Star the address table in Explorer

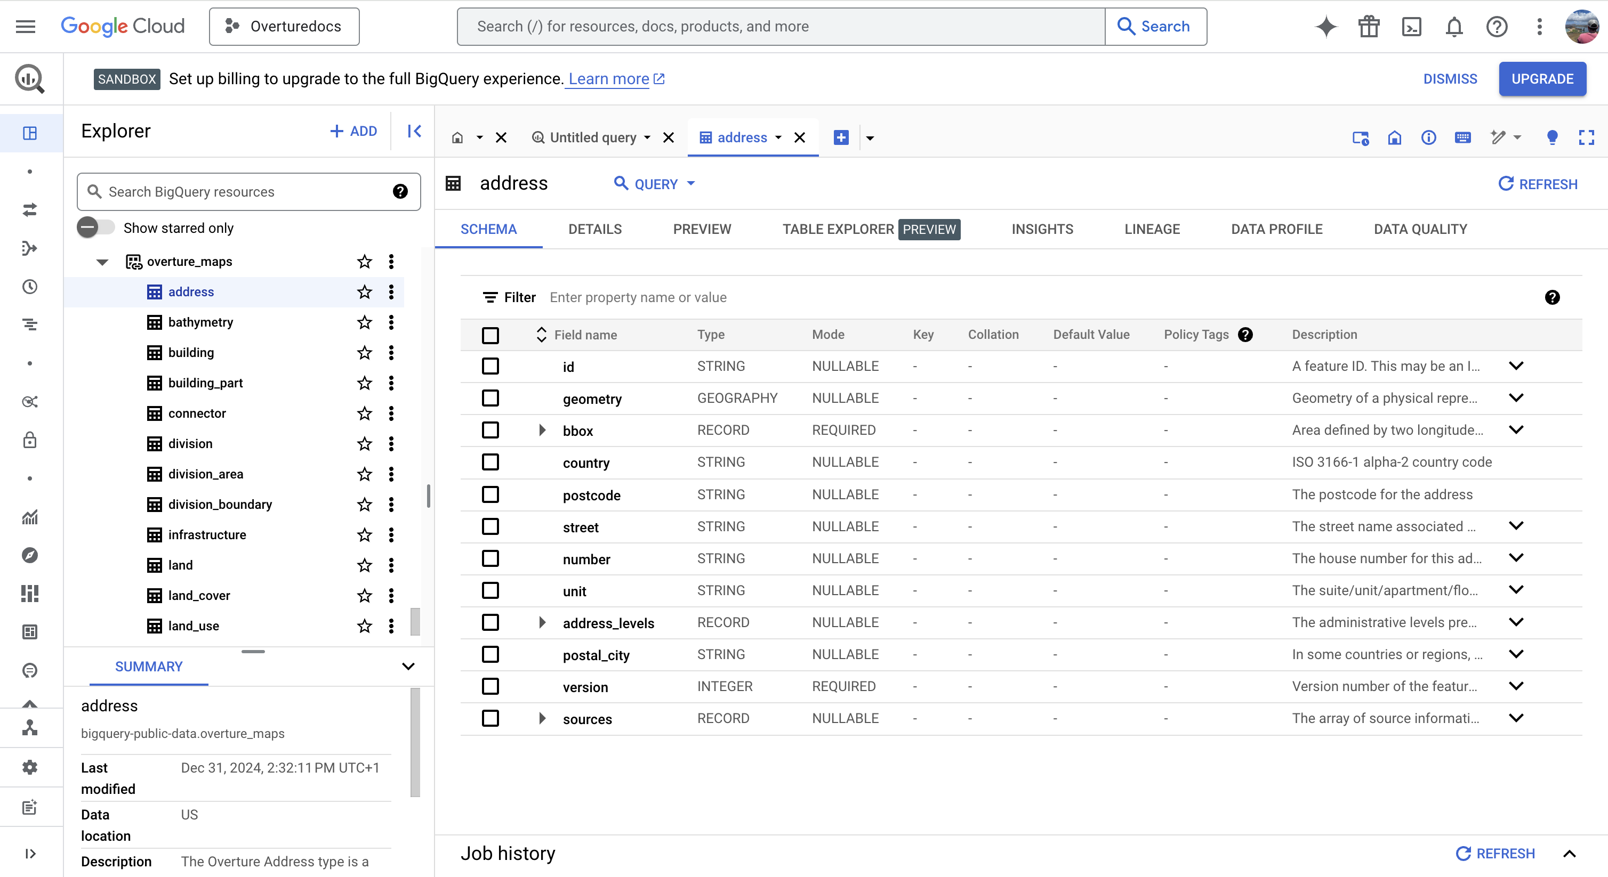click(365, 291)
